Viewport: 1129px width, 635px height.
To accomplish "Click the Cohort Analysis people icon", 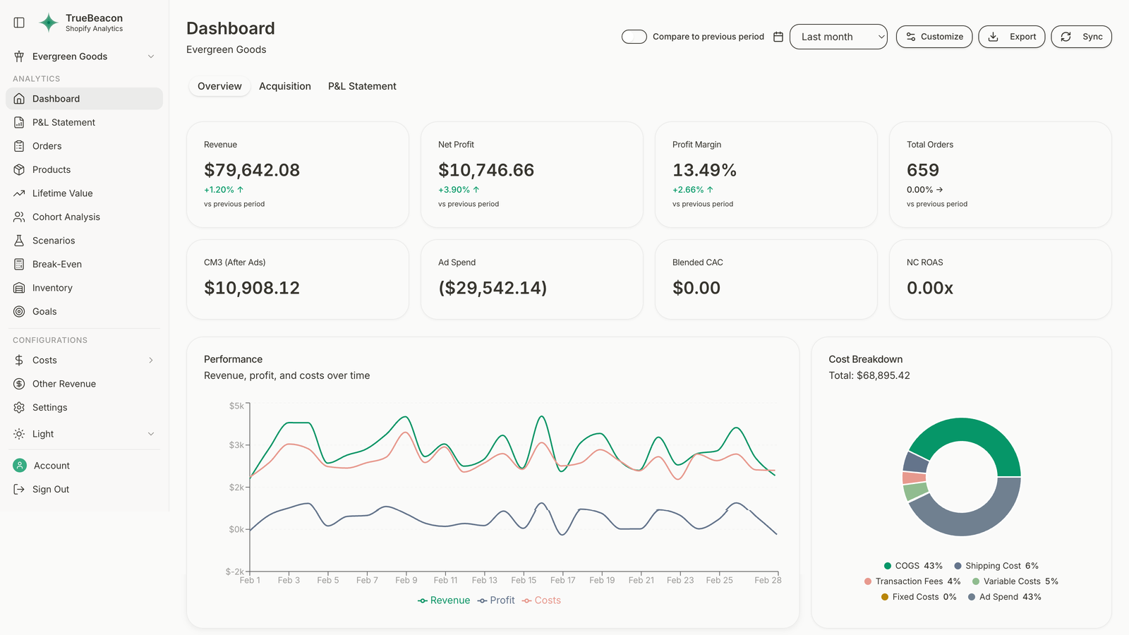I will [19, 217].
